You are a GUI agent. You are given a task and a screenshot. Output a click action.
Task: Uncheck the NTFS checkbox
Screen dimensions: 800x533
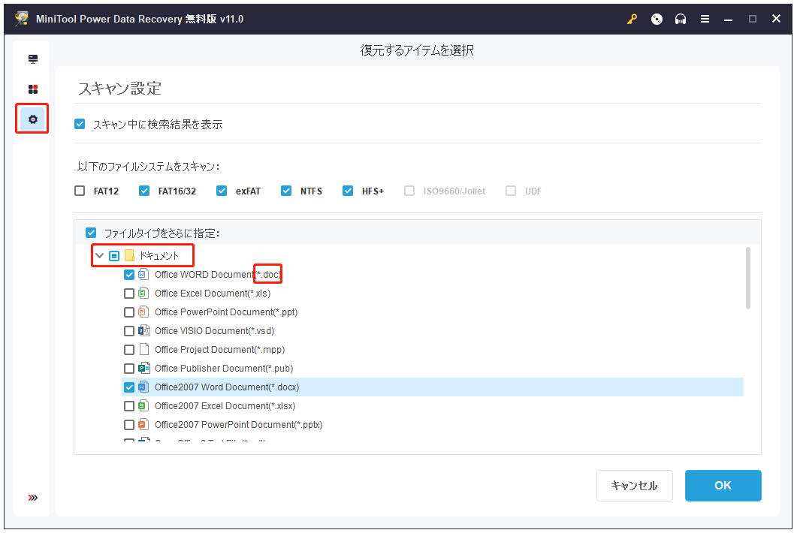(x=286, y=191)
